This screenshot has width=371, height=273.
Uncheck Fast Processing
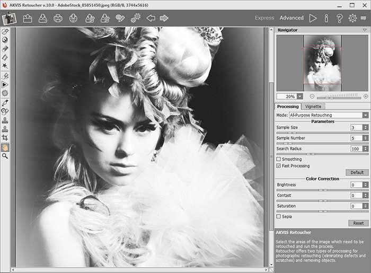(x=278, y=166)
